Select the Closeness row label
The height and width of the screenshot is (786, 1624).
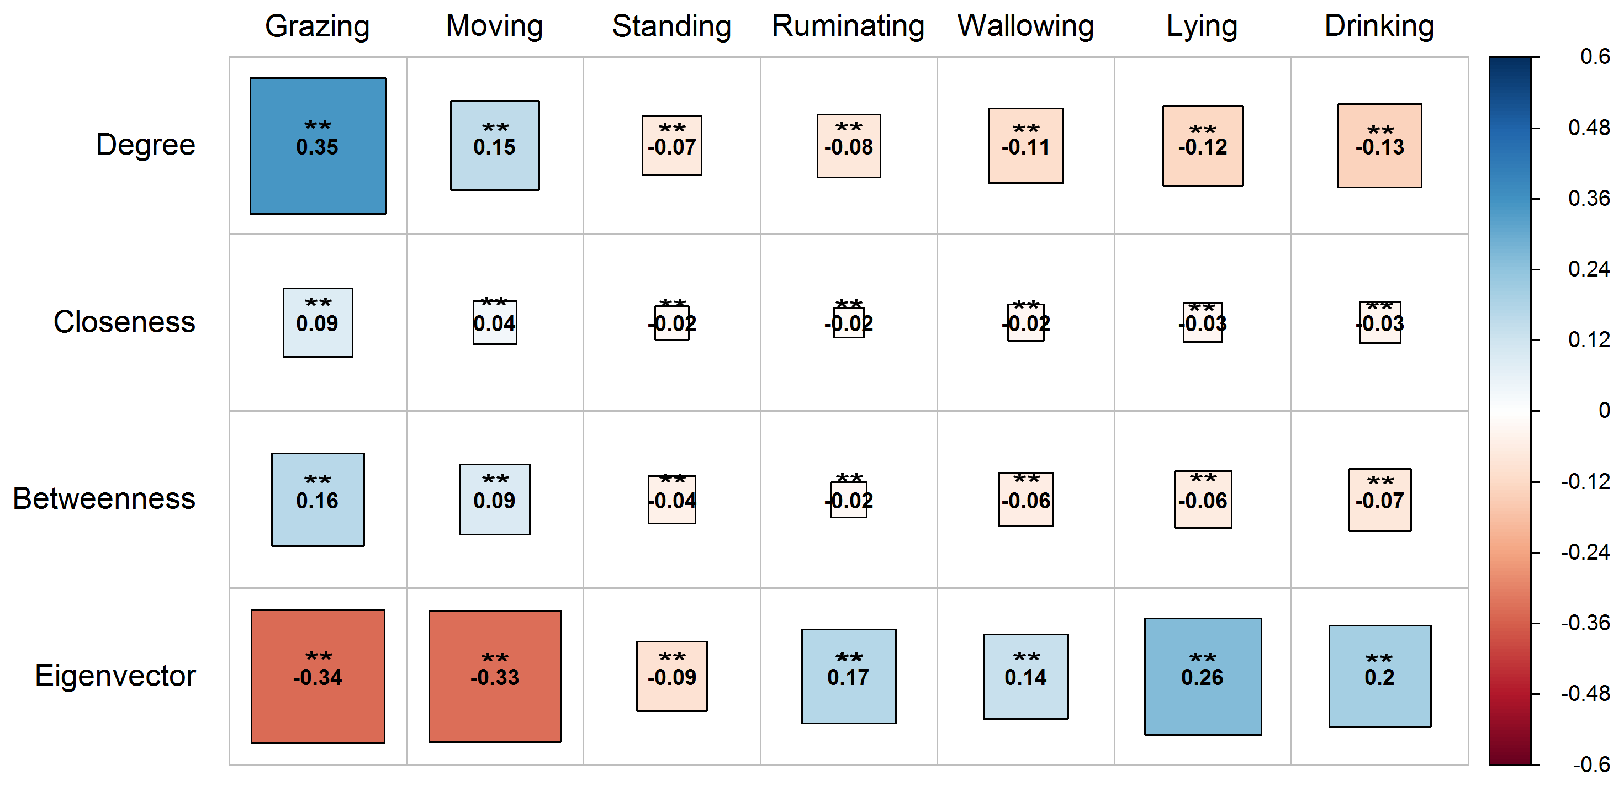124,322
